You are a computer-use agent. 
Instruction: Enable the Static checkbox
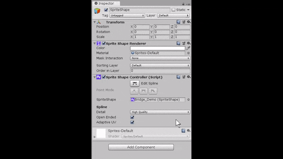(x=173, y=10)
